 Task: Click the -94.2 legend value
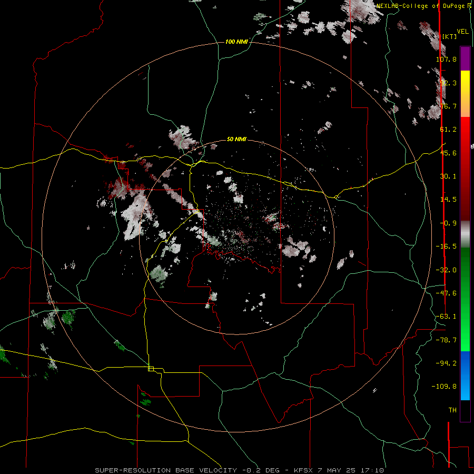click(446, 363)
